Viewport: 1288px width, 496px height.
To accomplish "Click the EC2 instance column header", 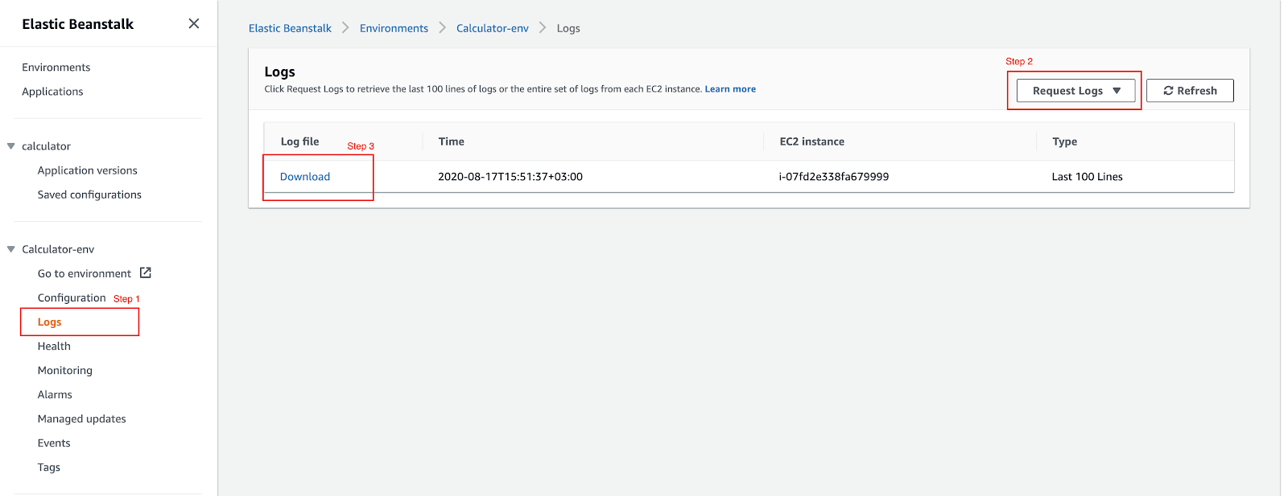I will tap(812, 141).
